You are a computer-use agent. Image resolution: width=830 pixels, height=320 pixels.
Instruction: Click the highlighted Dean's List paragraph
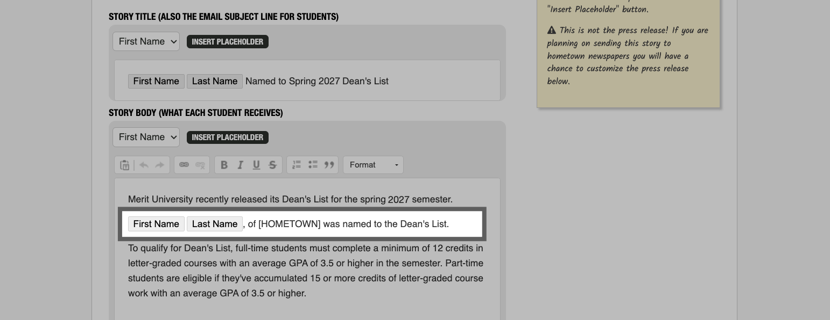coord(350,224)
